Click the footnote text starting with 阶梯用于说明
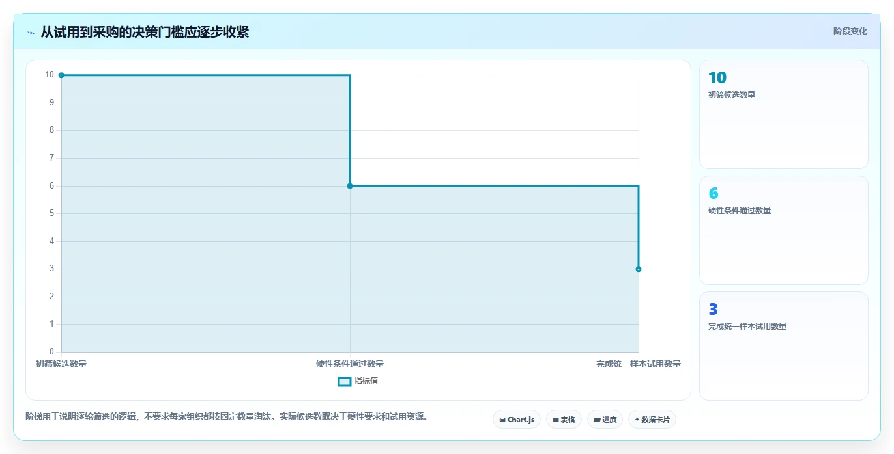Image resolution: width=894 pixels, height=454 pixels. point(227,416)
